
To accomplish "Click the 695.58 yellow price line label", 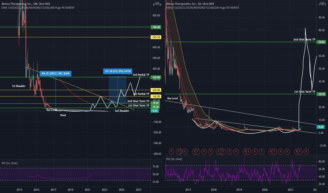I will pyautogui.click(x=156, y=37).
